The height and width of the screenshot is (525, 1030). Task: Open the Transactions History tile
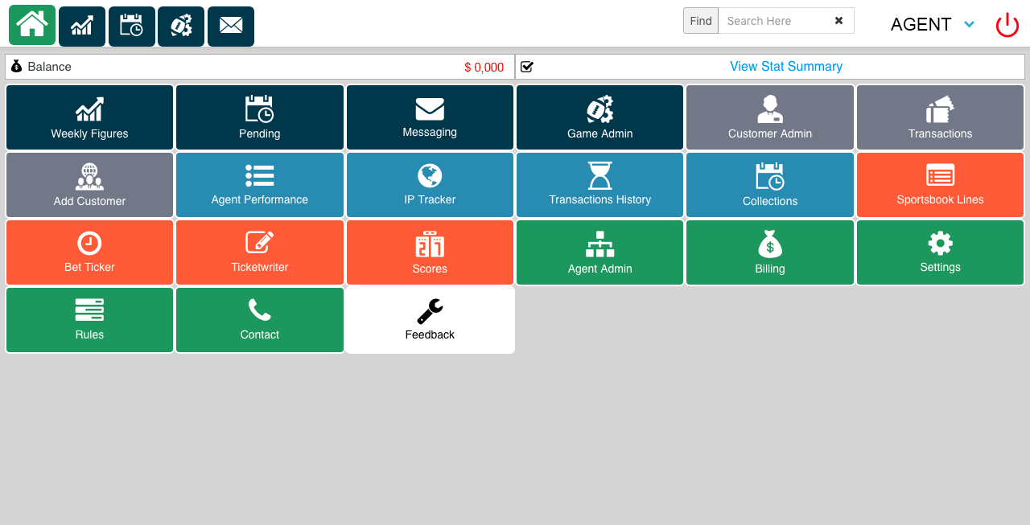tap(599, 185)
